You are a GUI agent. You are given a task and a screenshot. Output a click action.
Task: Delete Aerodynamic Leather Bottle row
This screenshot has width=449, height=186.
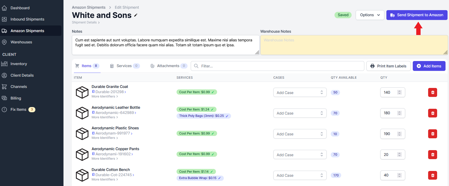(x=432, y=113)
